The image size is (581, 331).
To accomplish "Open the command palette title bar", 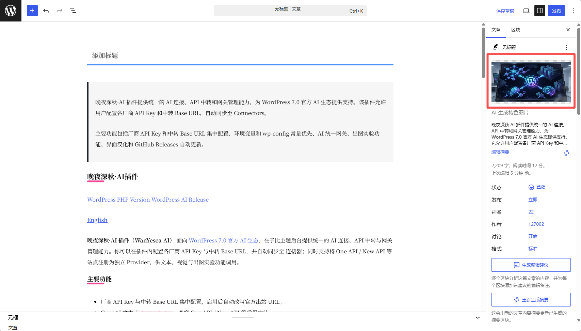I will 290,11.
